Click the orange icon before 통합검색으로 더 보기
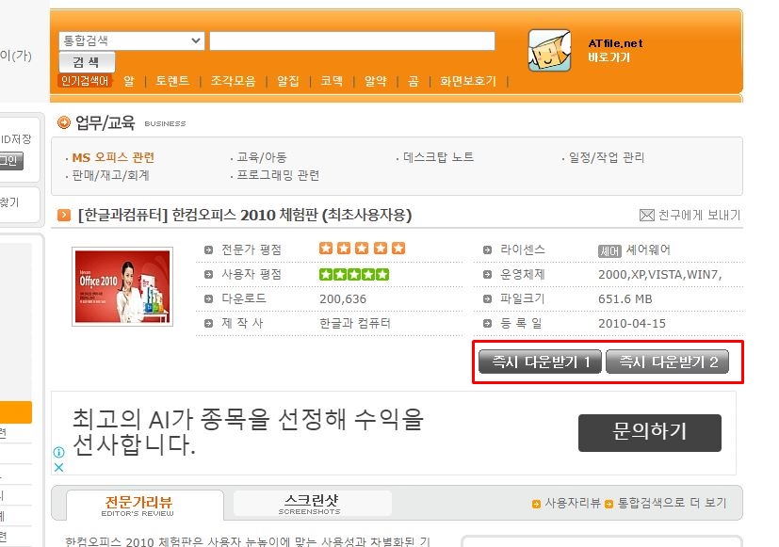 pyautogui.click(x=609, y=505)
